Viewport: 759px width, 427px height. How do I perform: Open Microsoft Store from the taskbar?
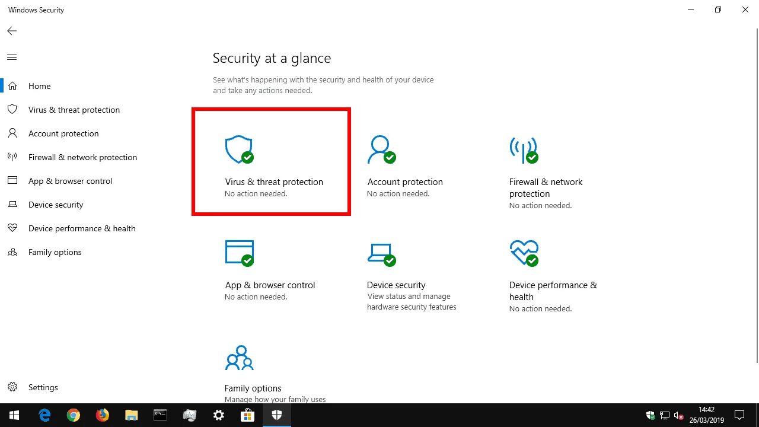click(248, 415)
